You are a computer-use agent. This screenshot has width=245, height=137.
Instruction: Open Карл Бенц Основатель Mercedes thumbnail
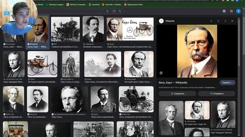coord(103,64)
